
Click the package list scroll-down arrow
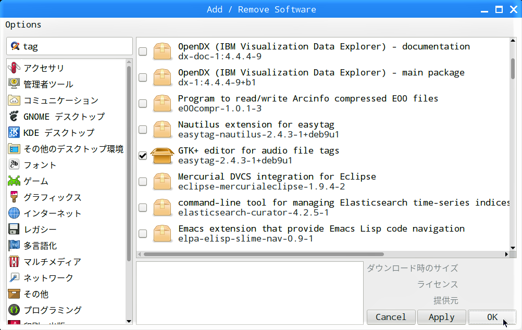tap(513, 248)
